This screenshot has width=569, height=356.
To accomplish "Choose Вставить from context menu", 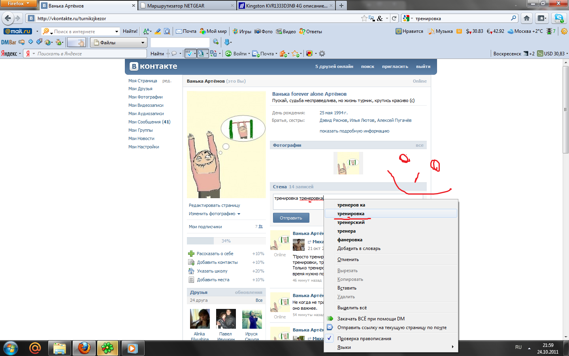I will click(x=391, y=288).
